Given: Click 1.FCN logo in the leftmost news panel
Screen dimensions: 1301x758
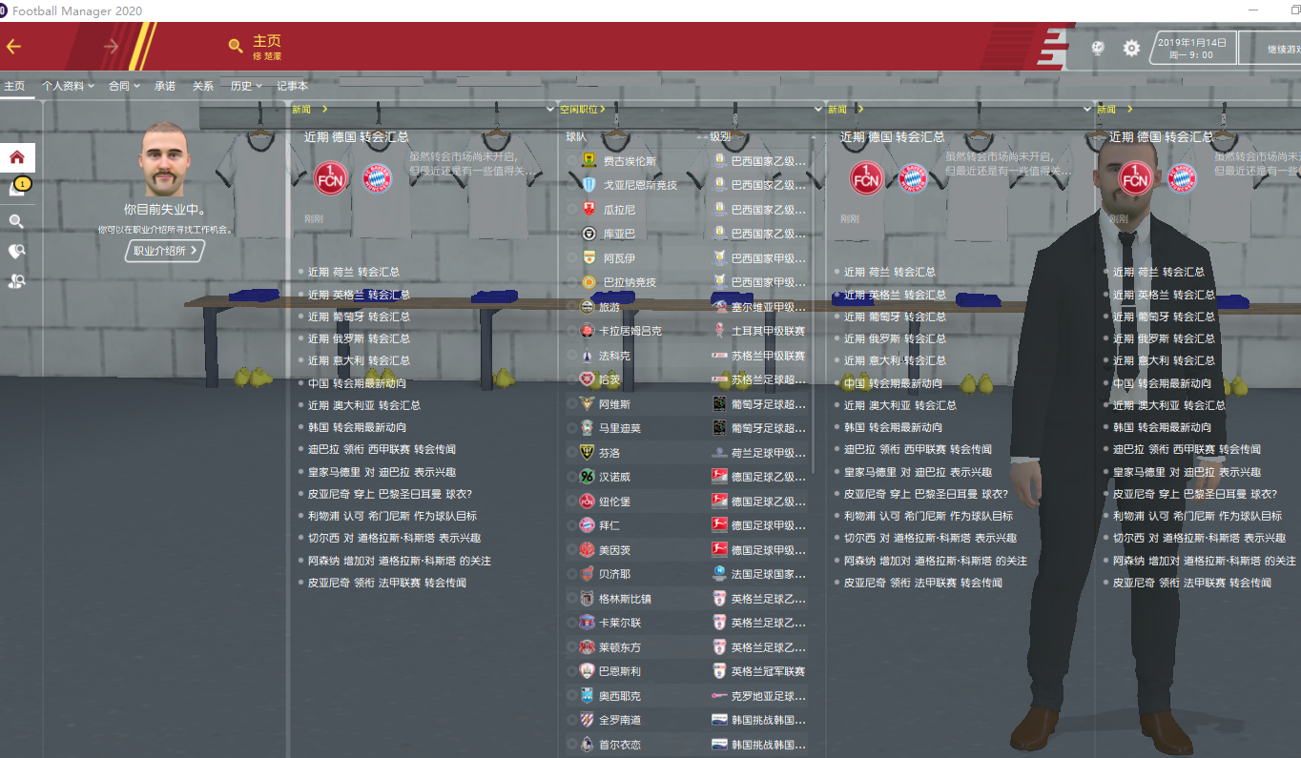Looking at the screenshot, I should (331, 178).
